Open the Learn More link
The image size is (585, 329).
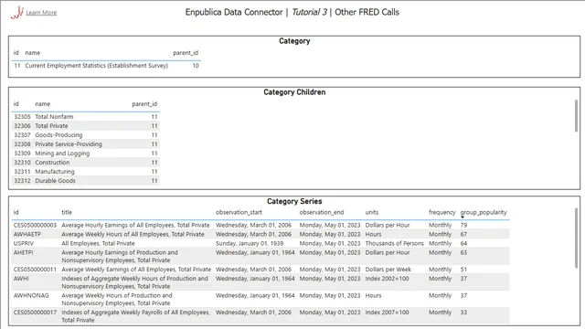point(41,13)
